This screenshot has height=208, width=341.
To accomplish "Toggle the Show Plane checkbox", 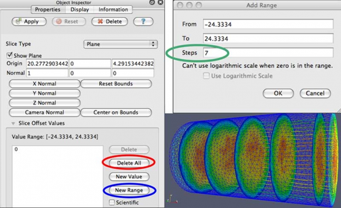I will tap(10, 55).
